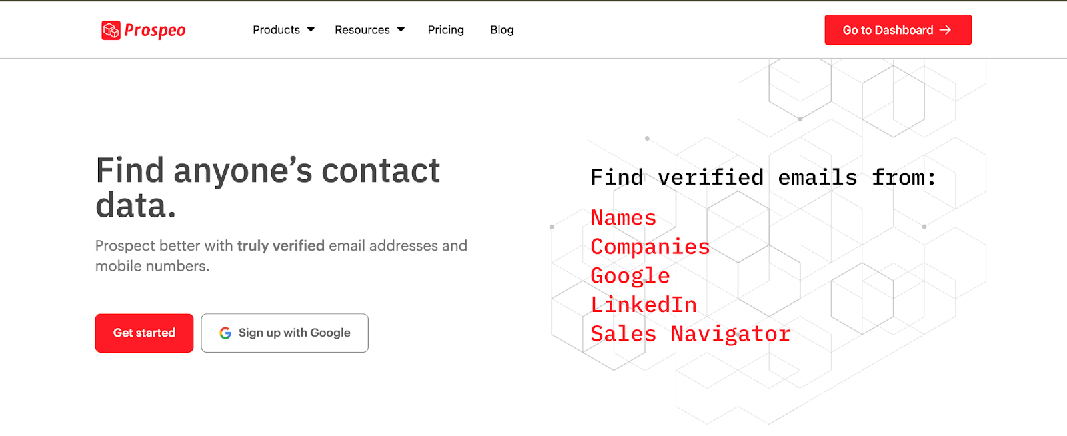
Task: Go to the Pricing page
Action: pyautogui.click(x=445, y=30)
